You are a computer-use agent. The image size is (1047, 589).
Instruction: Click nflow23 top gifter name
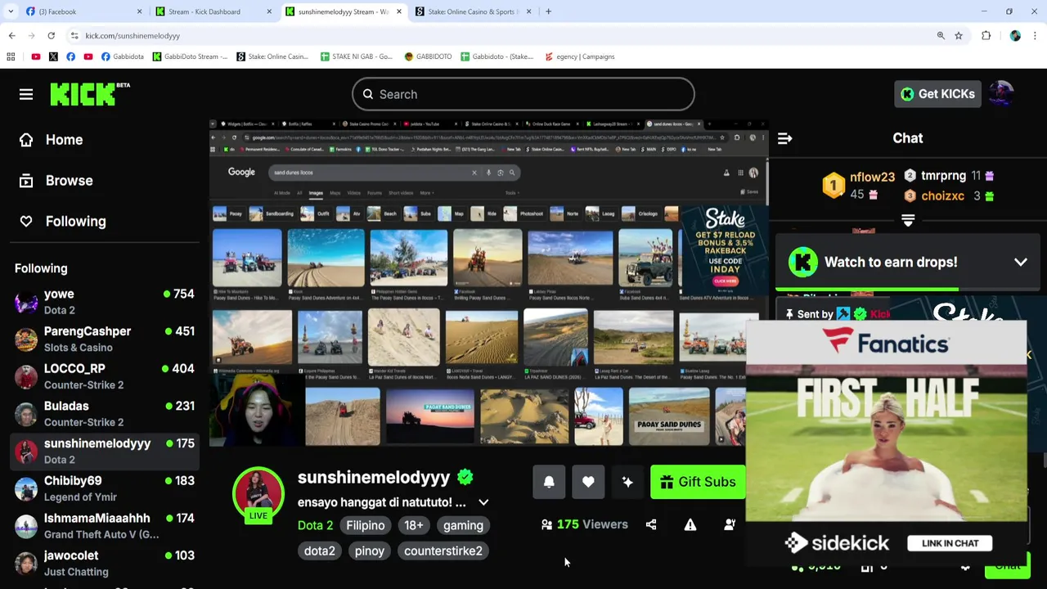pos(872,177)
